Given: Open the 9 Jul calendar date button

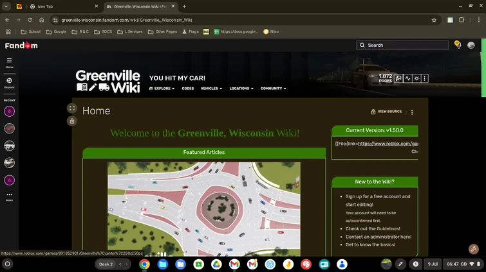Looking at the screenshot, I should (x=433, y=264).
